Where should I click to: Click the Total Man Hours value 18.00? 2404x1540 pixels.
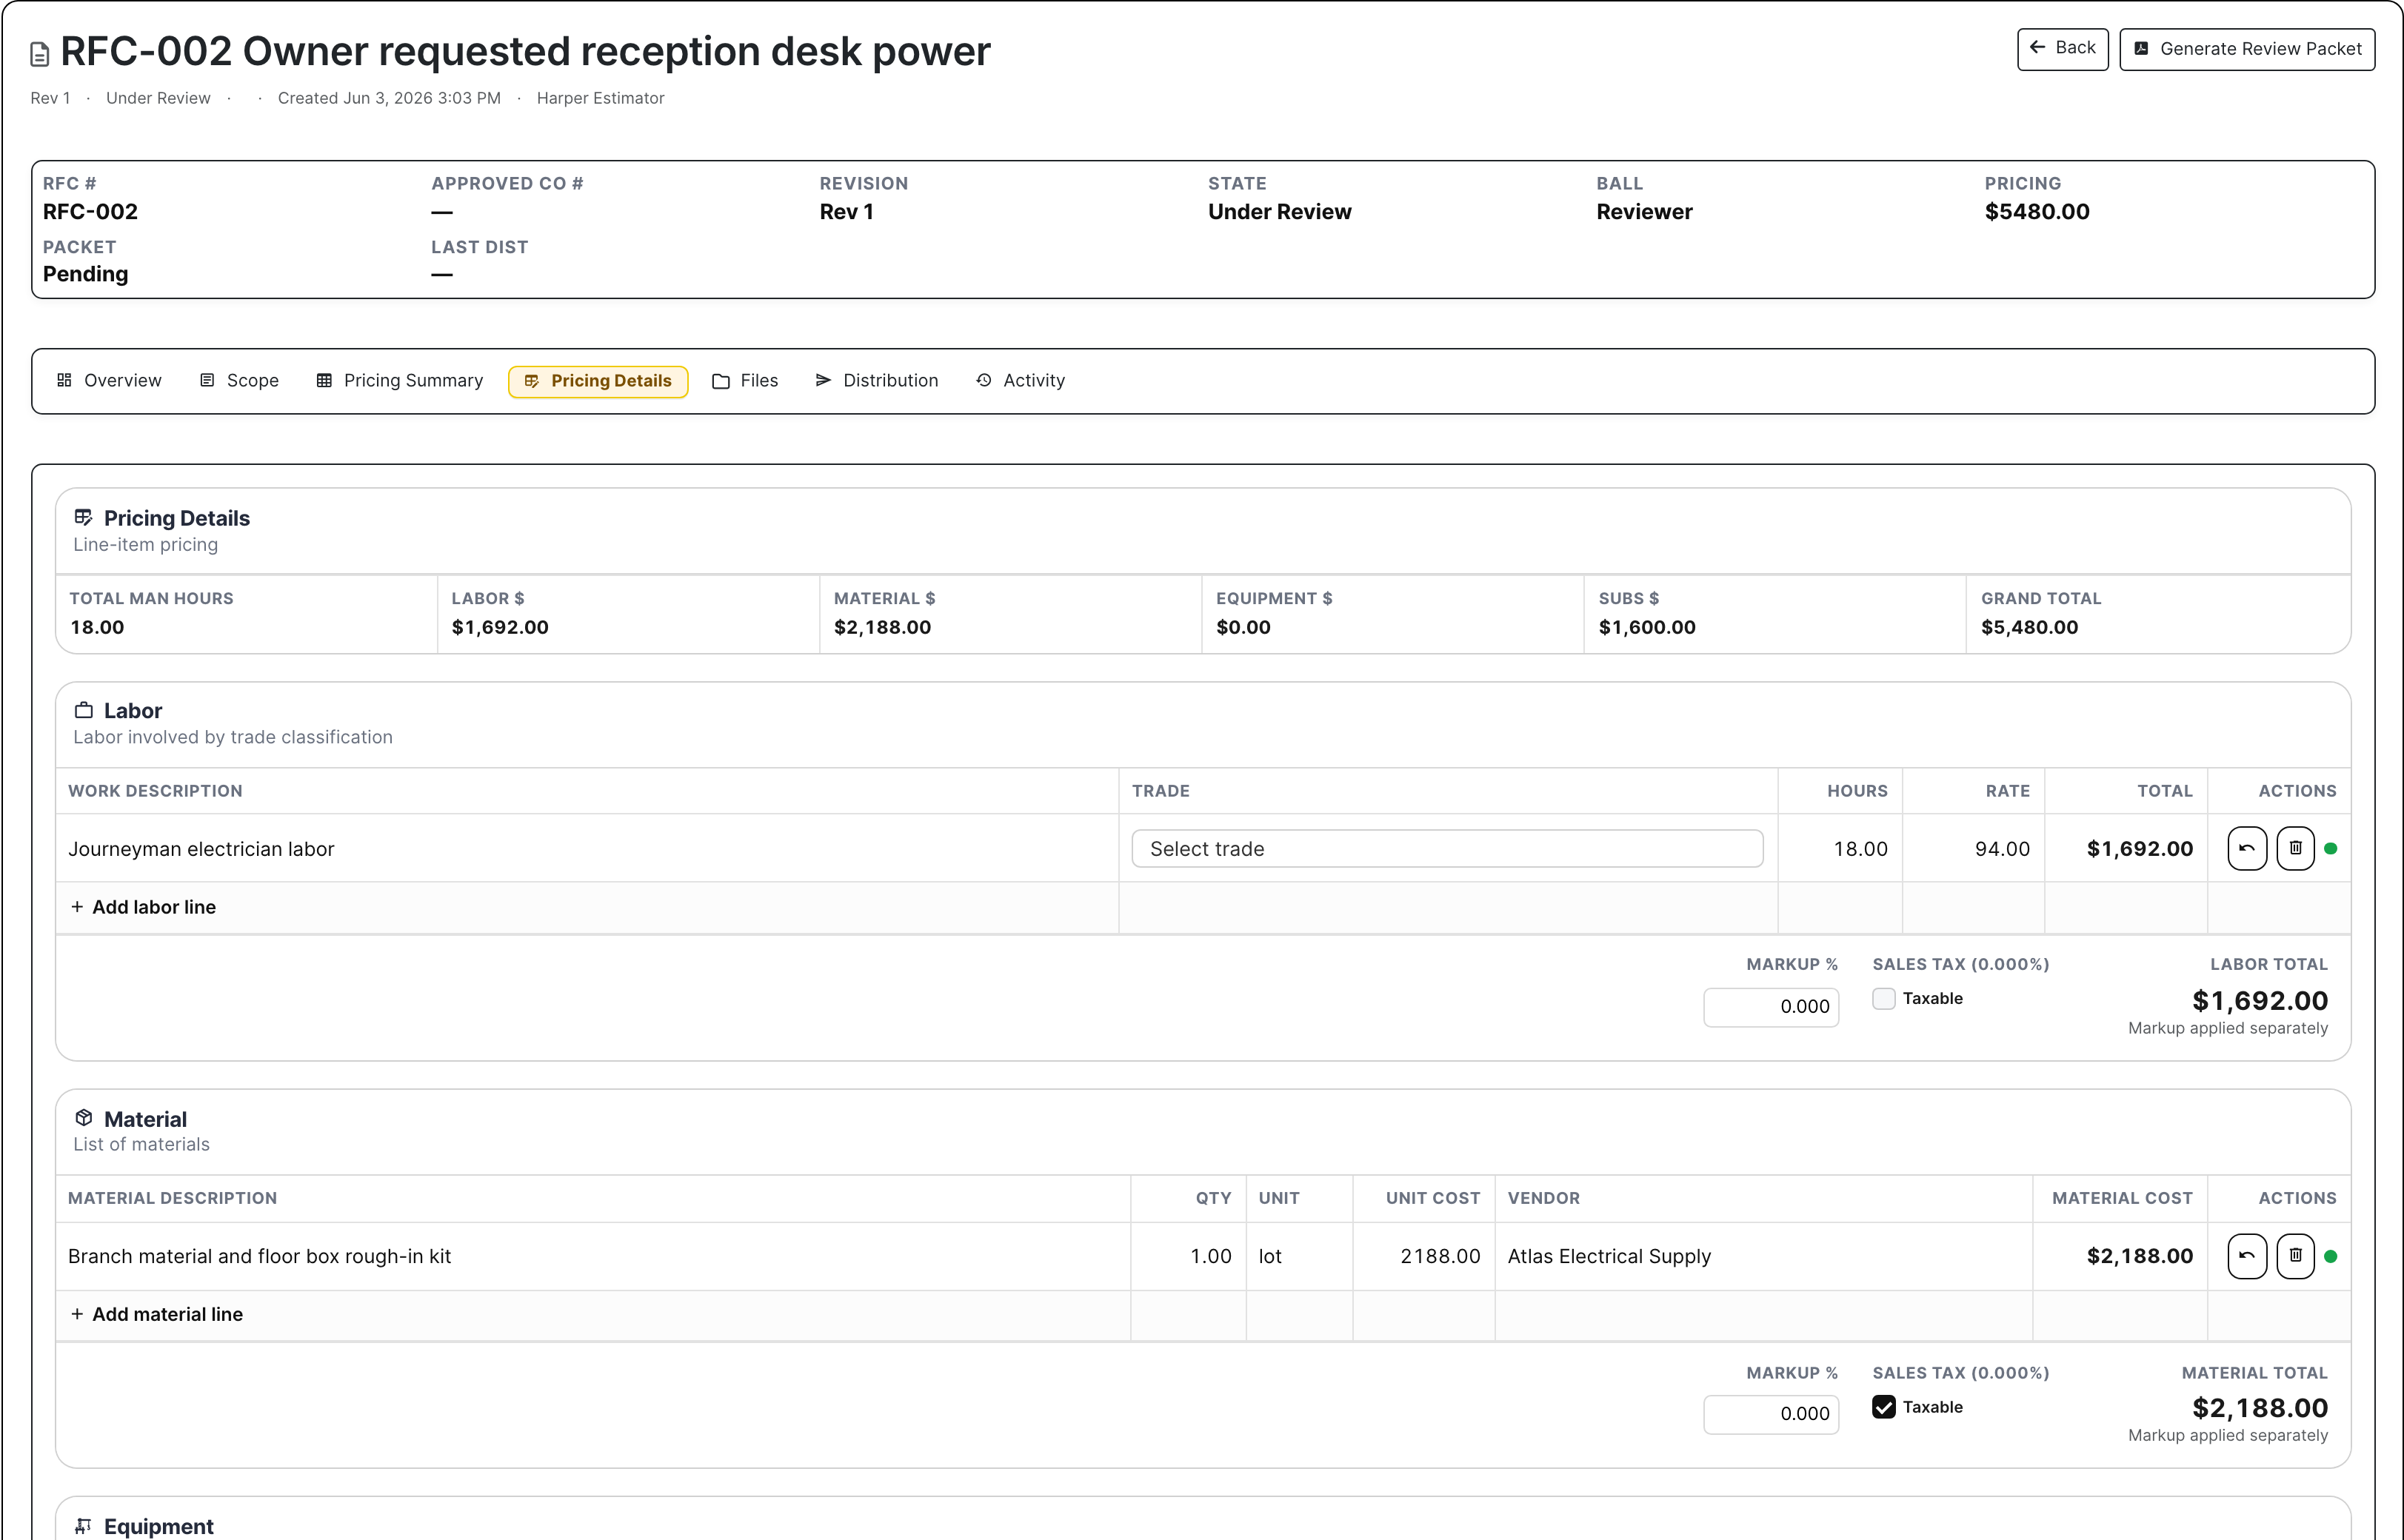97,627
